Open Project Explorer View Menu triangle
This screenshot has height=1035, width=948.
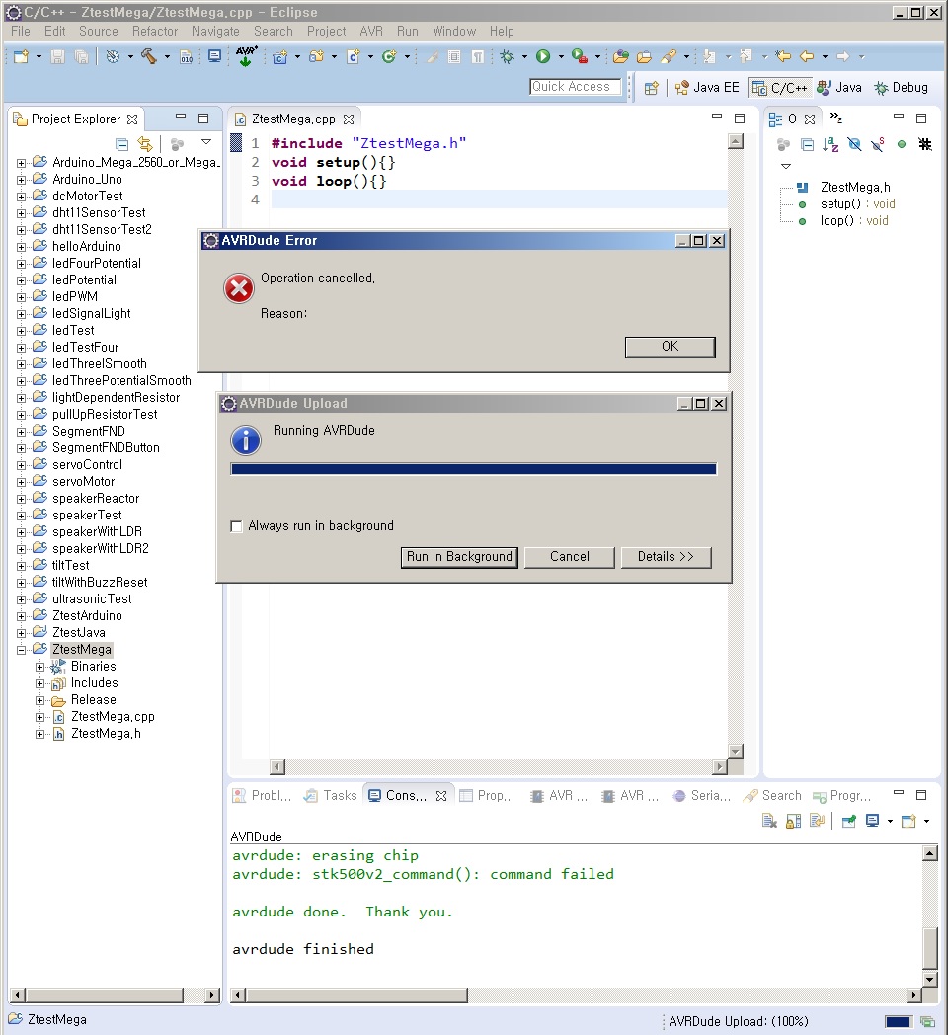click(206, 142)
